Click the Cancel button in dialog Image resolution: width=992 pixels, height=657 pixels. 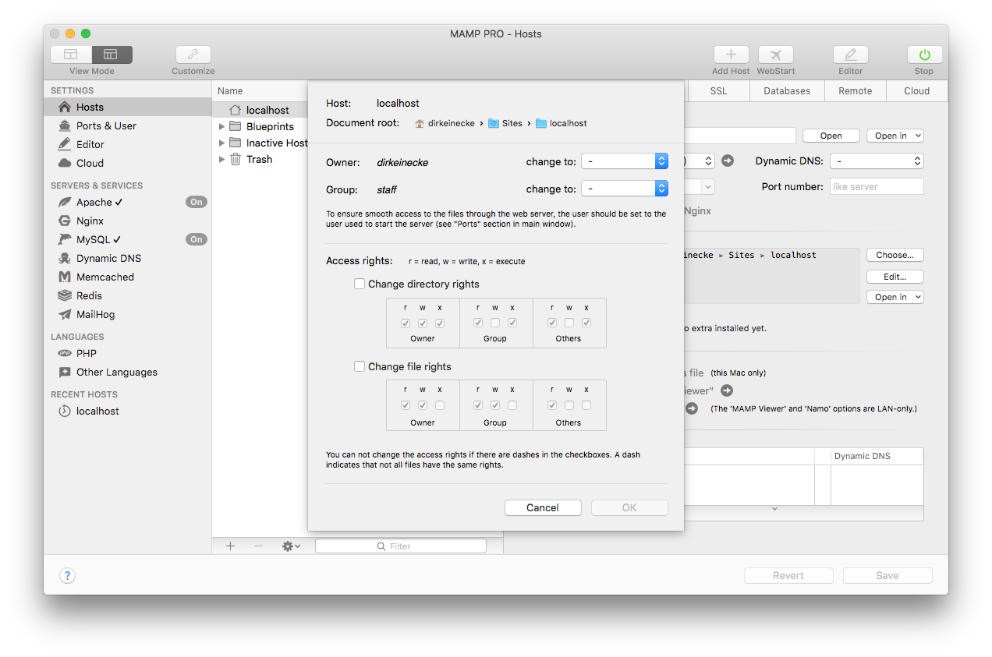543,507
